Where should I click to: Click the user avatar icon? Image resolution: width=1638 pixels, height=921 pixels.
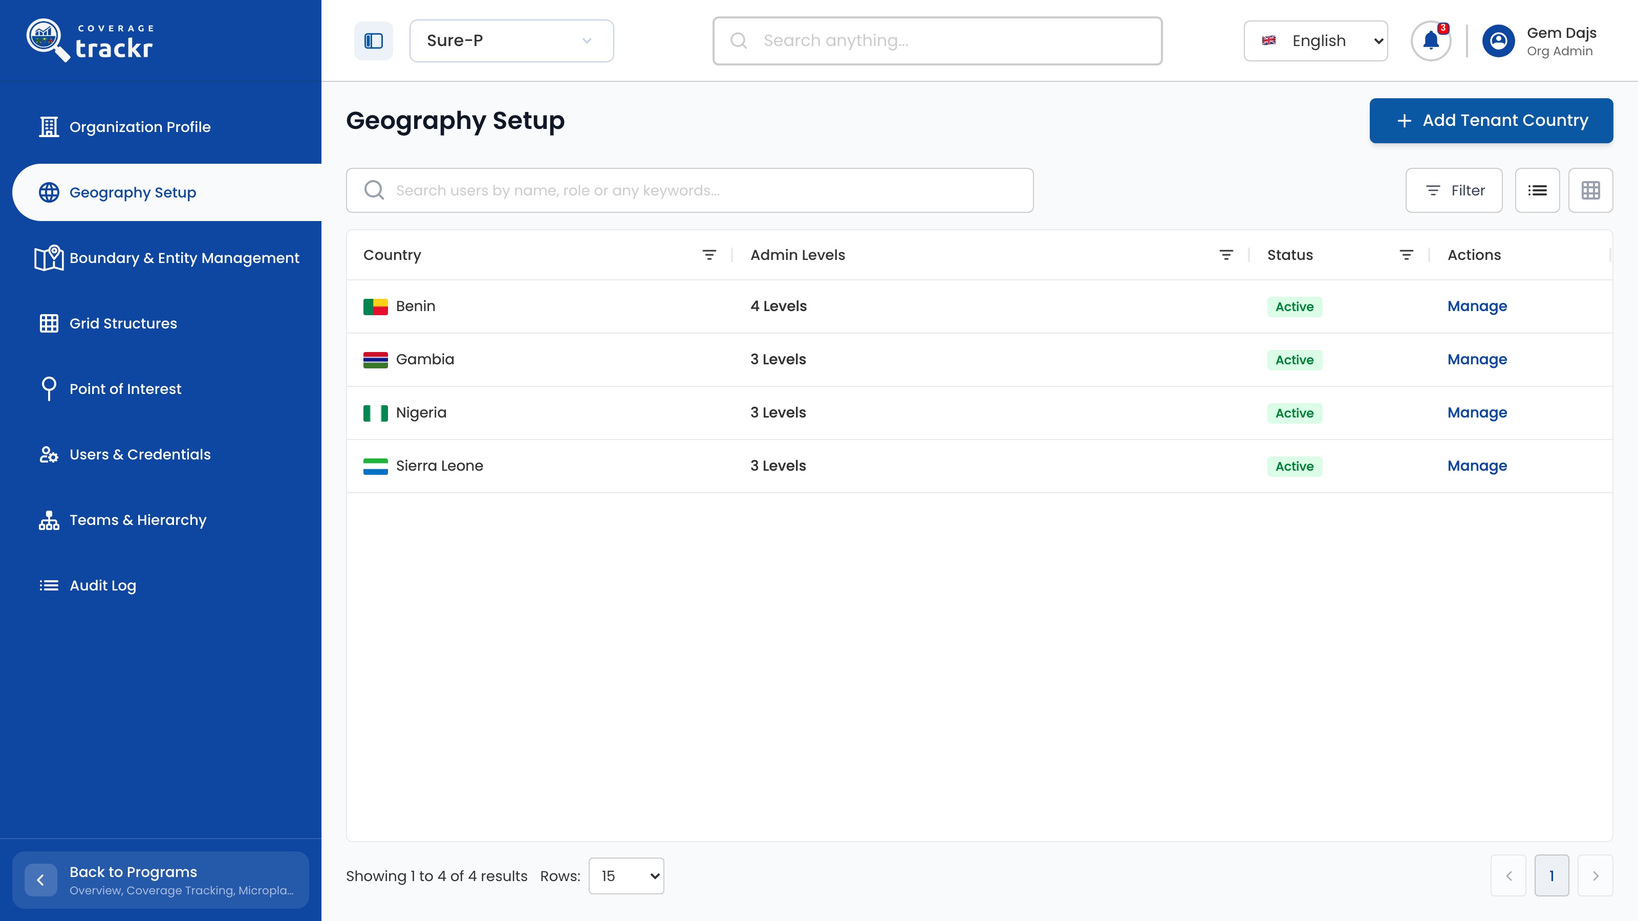click(1499, 41)
